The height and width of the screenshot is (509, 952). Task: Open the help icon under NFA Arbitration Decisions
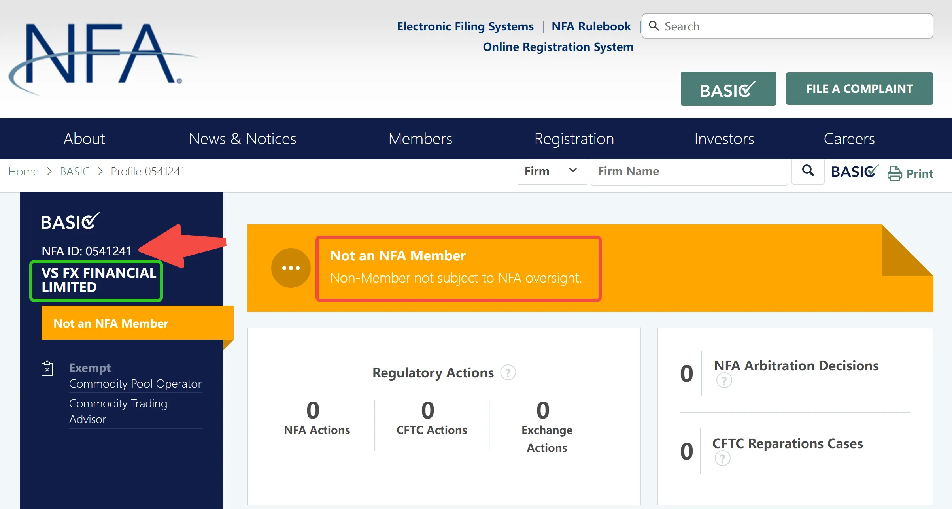click(724, 381)
